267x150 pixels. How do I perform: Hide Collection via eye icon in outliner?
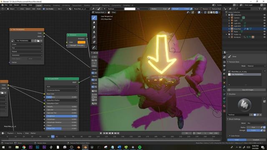click(x=264, y=15)
